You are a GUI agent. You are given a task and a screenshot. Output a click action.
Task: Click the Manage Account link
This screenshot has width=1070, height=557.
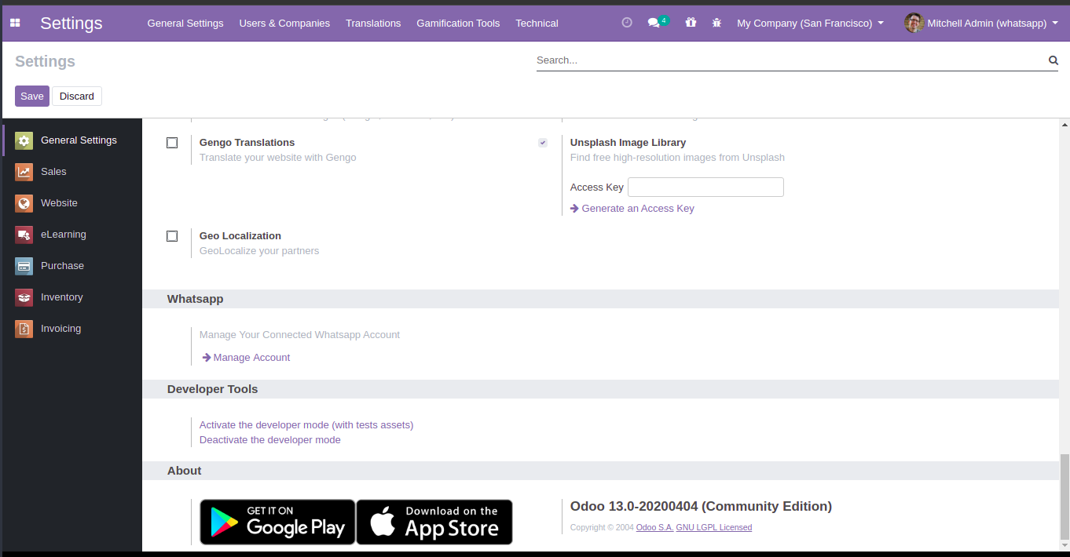pyautogui.click(x=251, y=358)
